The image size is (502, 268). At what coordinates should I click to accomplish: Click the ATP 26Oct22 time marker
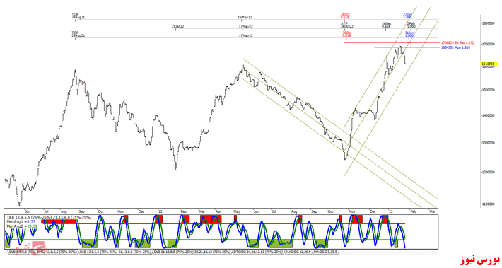click(346, 25)
